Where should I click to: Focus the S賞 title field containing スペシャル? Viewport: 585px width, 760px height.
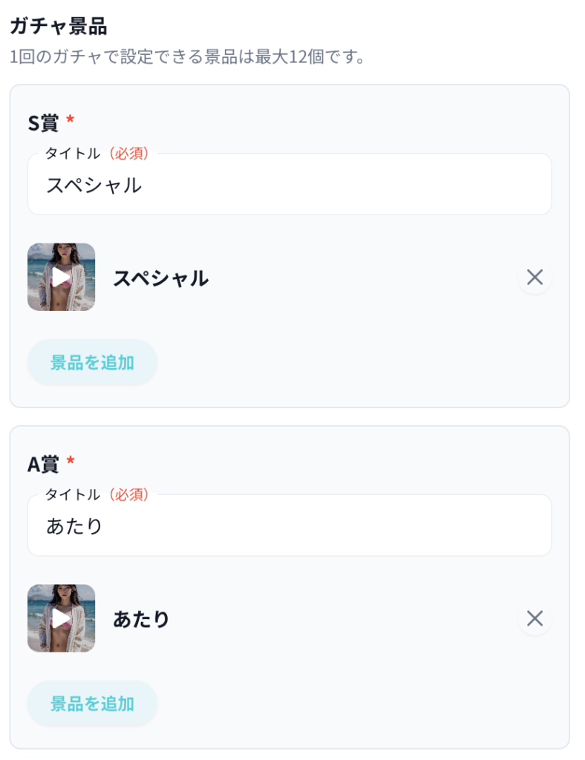click(x=290, y=186)
